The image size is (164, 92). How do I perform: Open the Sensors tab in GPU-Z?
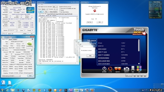(10, 39)
